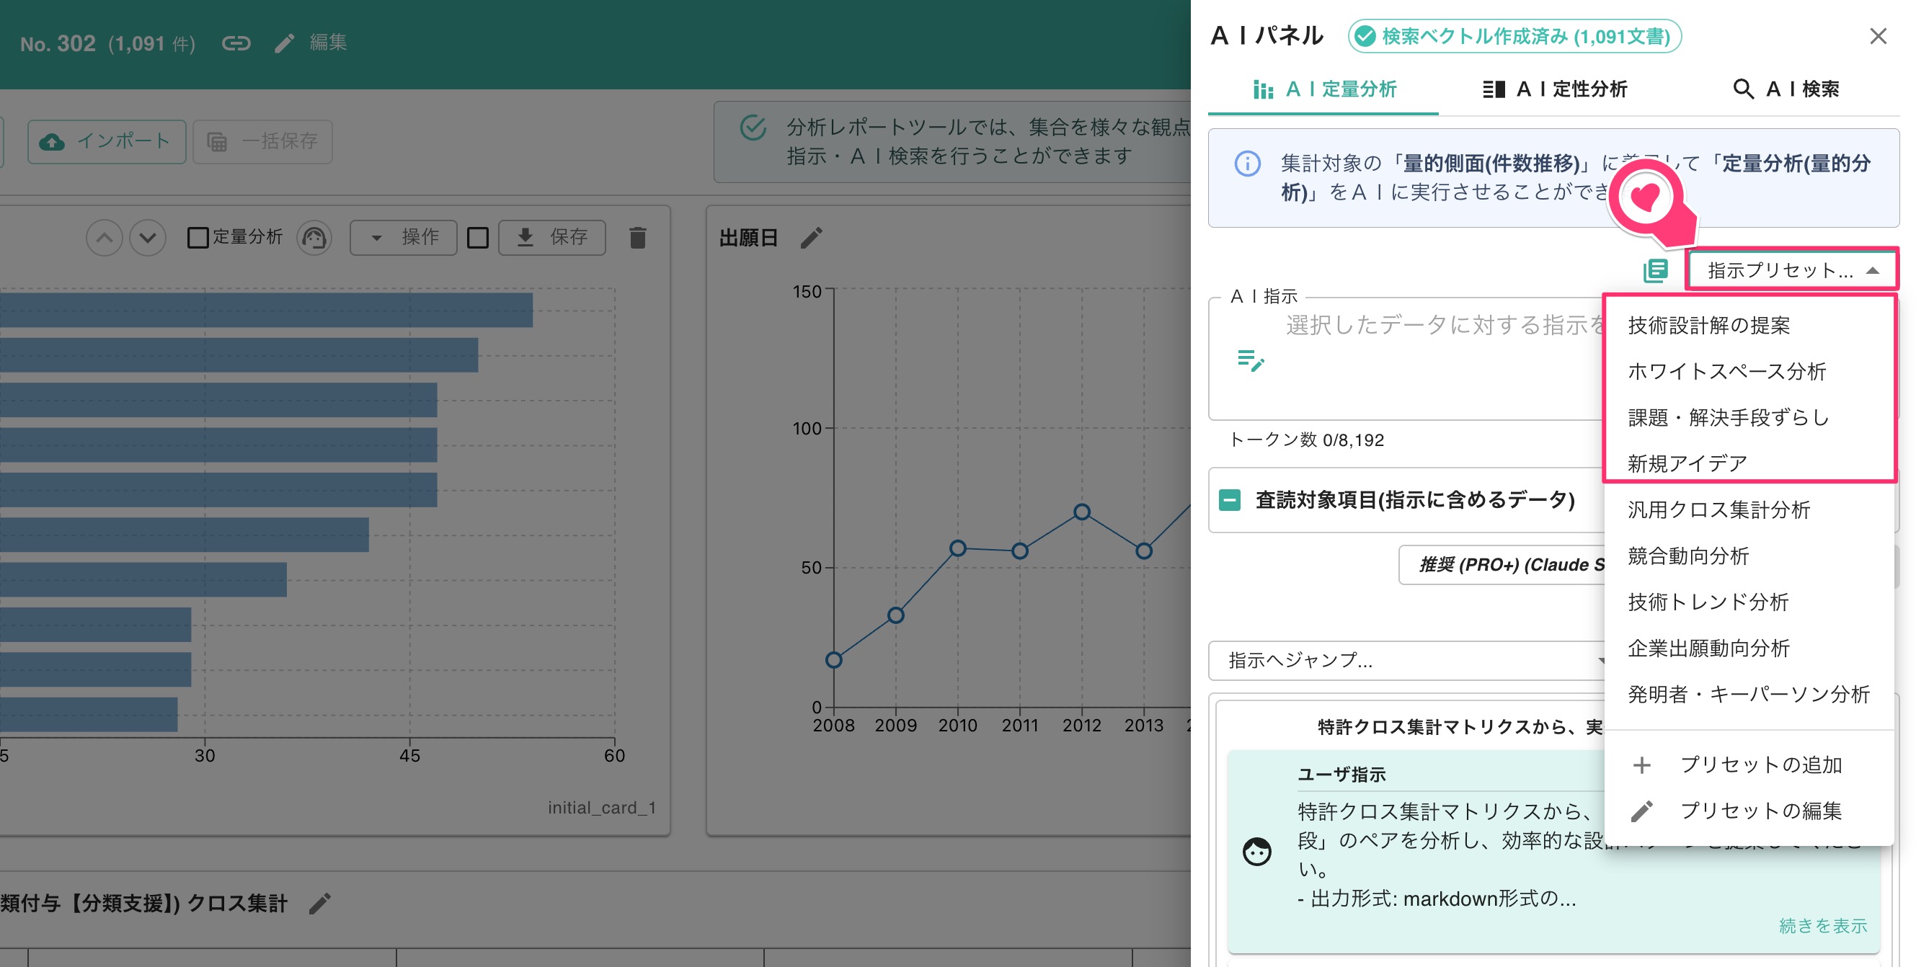Click the インポート cloud upload button
The height and width of the screenshot is (967, 1916).
107,141
